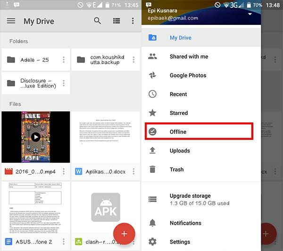Open more options for ASUS...fone 2 file
283x251 pixels.
pyautogui.click(x=64, y=242)
